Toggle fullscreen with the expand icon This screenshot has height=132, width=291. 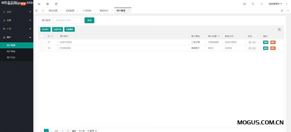(x=261, y=4)
